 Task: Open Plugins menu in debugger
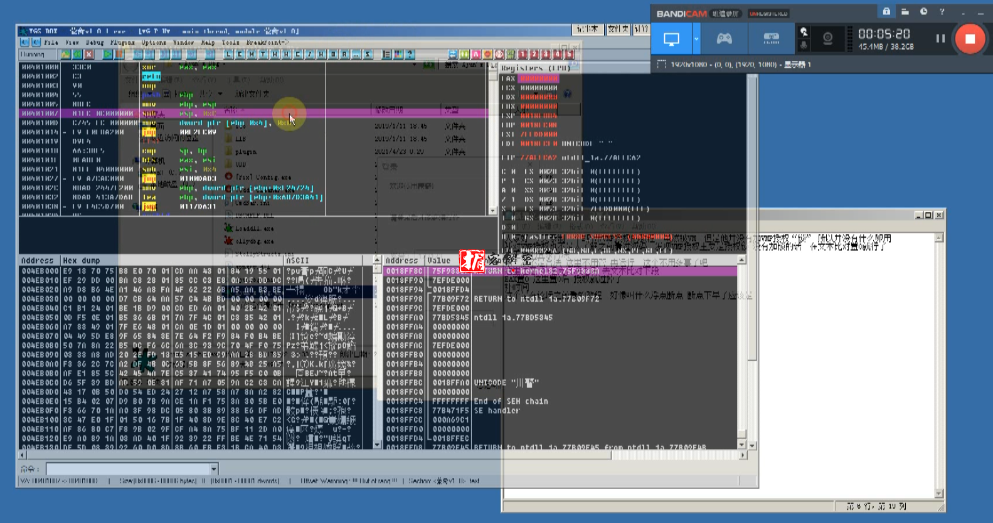(x=122, y=43)
